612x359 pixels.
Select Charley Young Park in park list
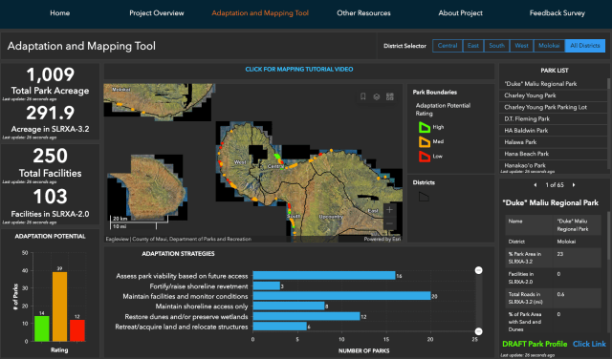553,95
